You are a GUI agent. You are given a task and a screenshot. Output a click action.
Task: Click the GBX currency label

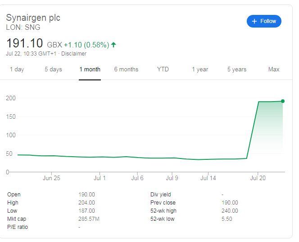pyautogui.click(x=54, y=45)
